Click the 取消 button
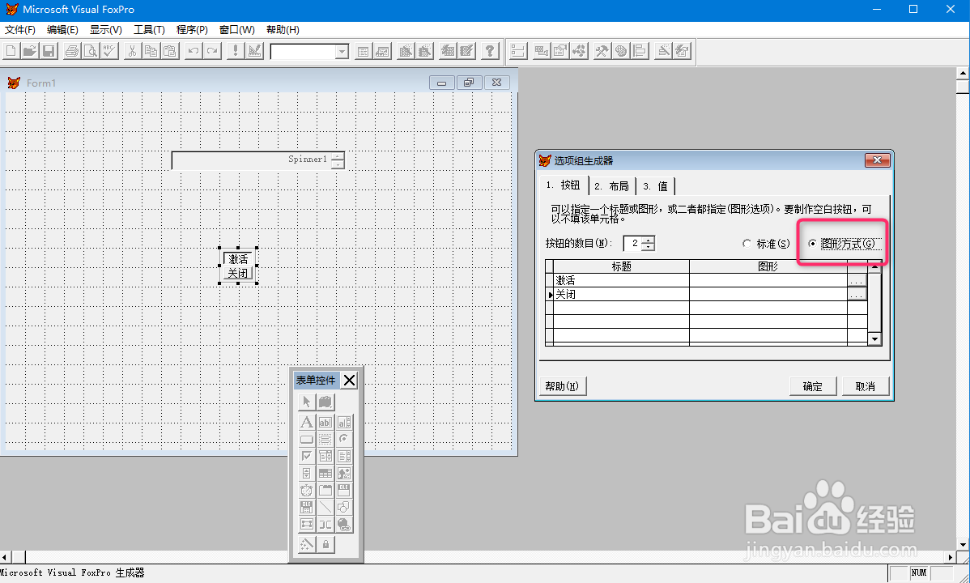This screenshot has height=583, width=970. [866, 386]
